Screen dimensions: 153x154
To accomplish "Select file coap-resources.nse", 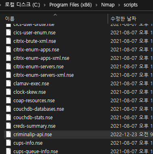I will (34, 101).
